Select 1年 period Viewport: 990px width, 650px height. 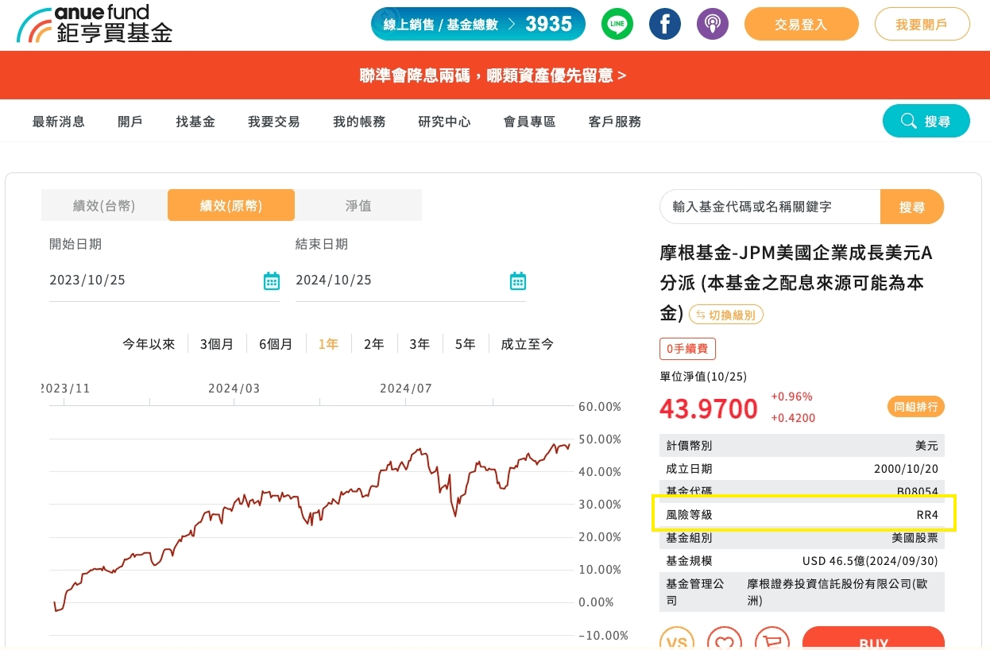328,344
